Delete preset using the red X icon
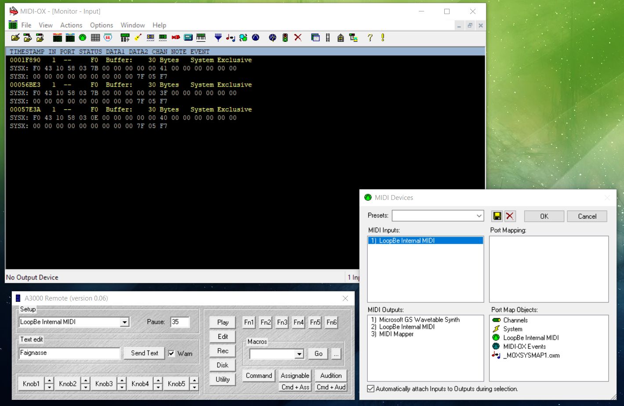Image resolution: width=624 pixels, height=406 pixels. coord(510,216)
